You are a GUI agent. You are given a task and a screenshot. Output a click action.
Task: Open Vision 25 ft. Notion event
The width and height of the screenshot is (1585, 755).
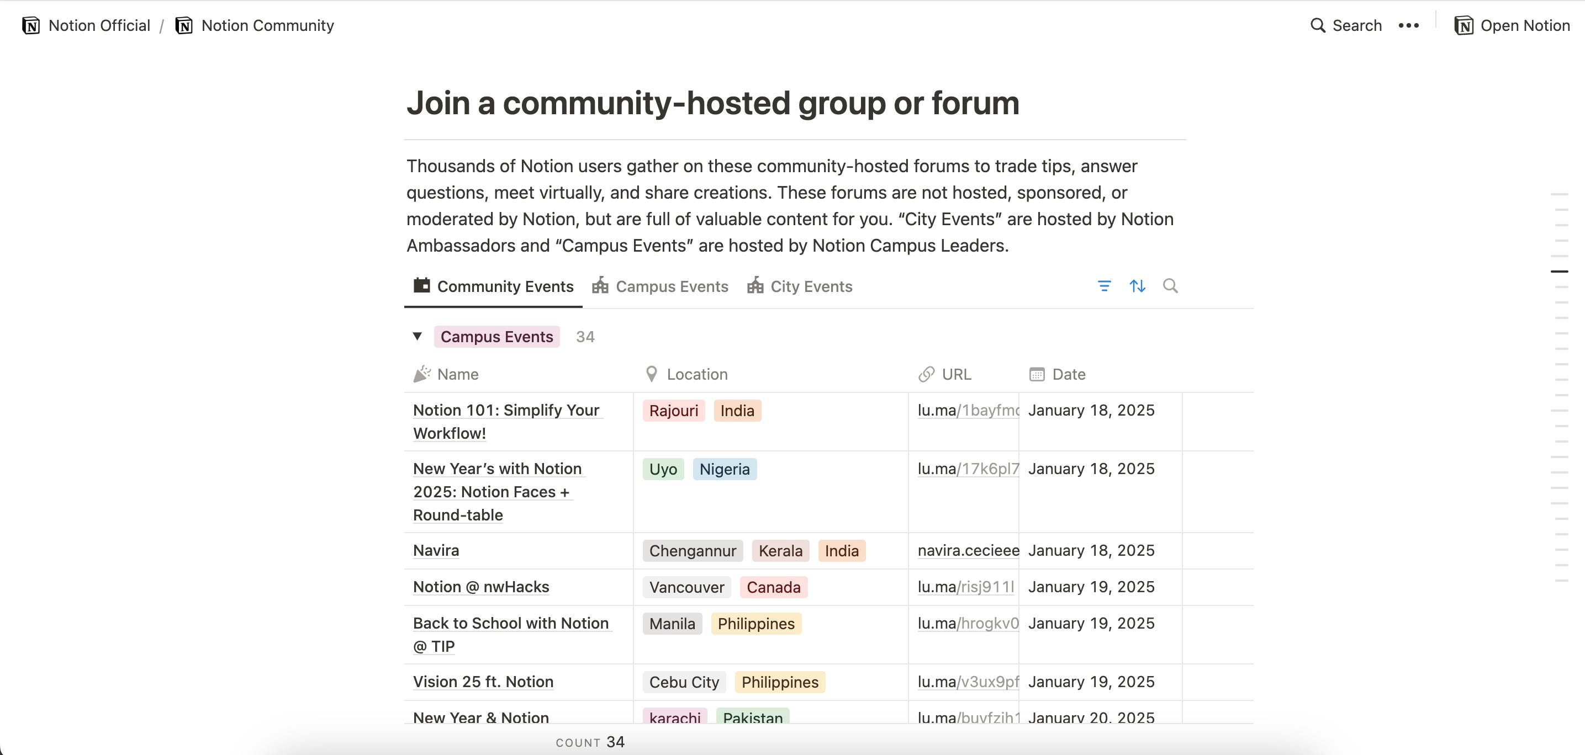483,681
